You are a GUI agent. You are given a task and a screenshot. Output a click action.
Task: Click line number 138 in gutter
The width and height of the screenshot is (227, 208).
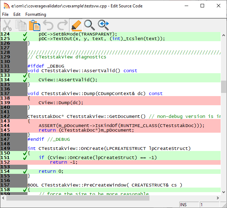[5, 98]
